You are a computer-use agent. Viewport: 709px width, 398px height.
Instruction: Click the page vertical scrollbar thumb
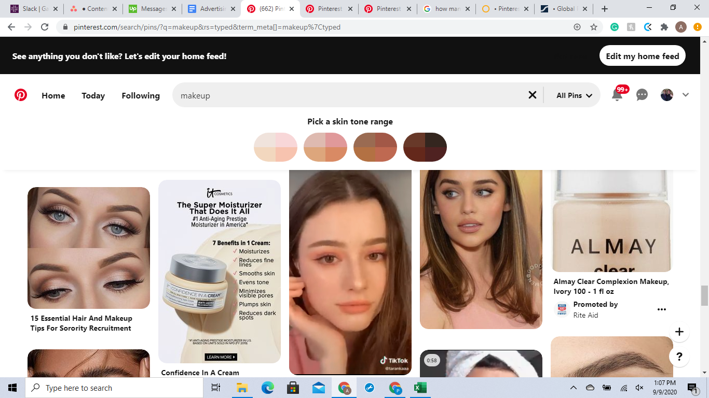[x=704, y=295]
